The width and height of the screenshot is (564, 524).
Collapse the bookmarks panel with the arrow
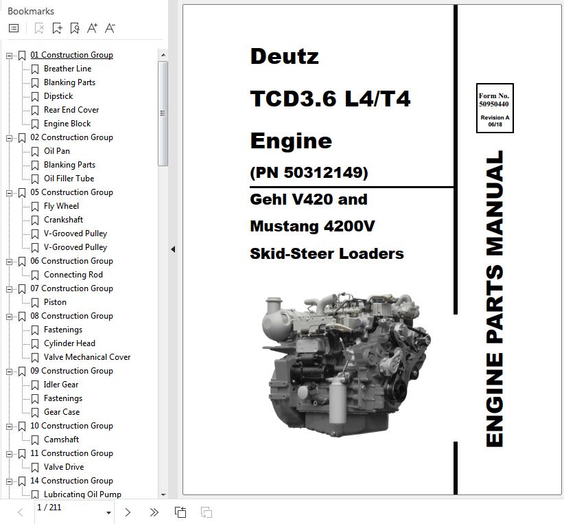(173, 249)
